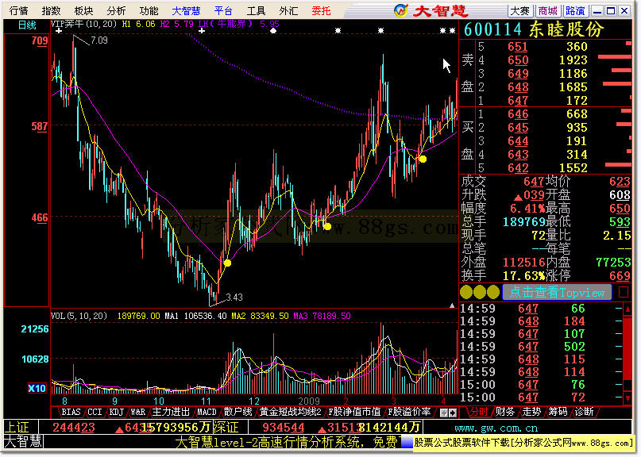
Task: Click stock title 600114 东睦股份
Action: click(535, 29)
